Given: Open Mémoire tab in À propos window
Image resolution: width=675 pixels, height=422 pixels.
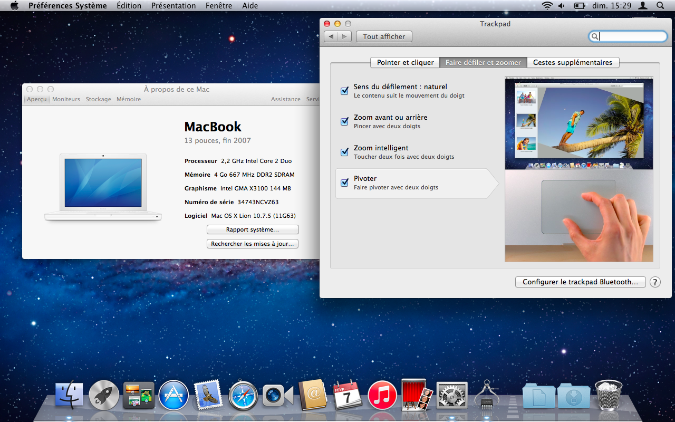Looking at the screenshot, I should [129, 99].
